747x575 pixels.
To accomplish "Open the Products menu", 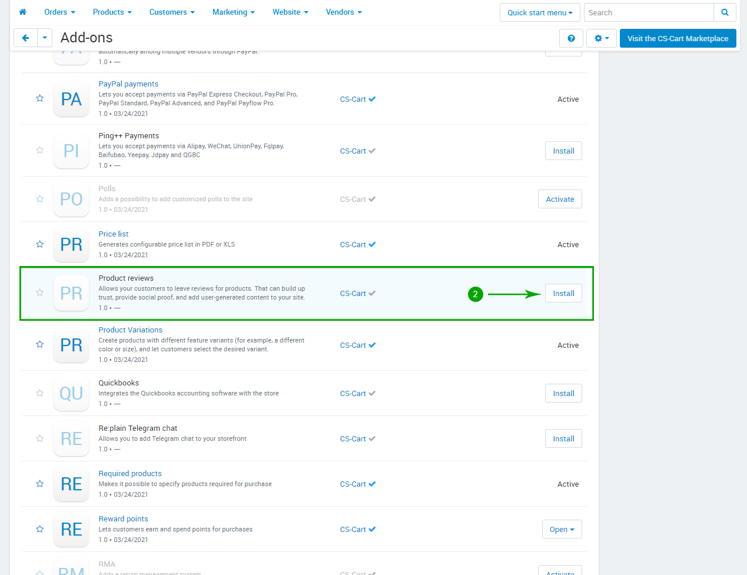I will (x=112, y=12).
